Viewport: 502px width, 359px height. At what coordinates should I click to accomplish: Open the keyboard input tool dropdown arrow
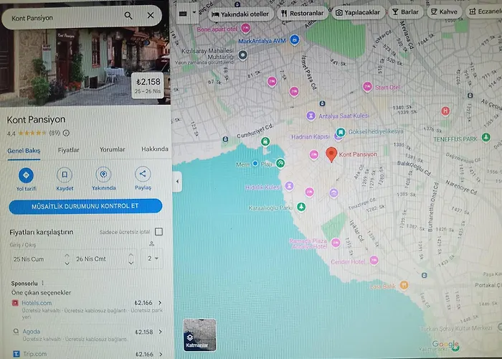194,13
